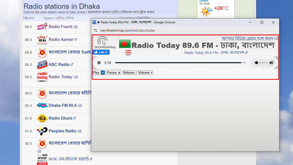Maximize the Radio Today popup window
Image resolution: width=293 pixels, height=165 pixels.
click(x=262, y=22)
